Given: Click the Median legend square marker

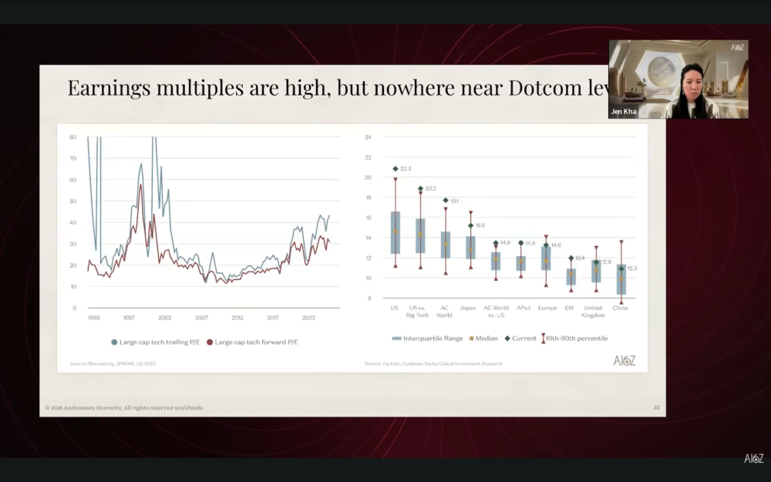Looking at the screenshot, I should (472, 339).
